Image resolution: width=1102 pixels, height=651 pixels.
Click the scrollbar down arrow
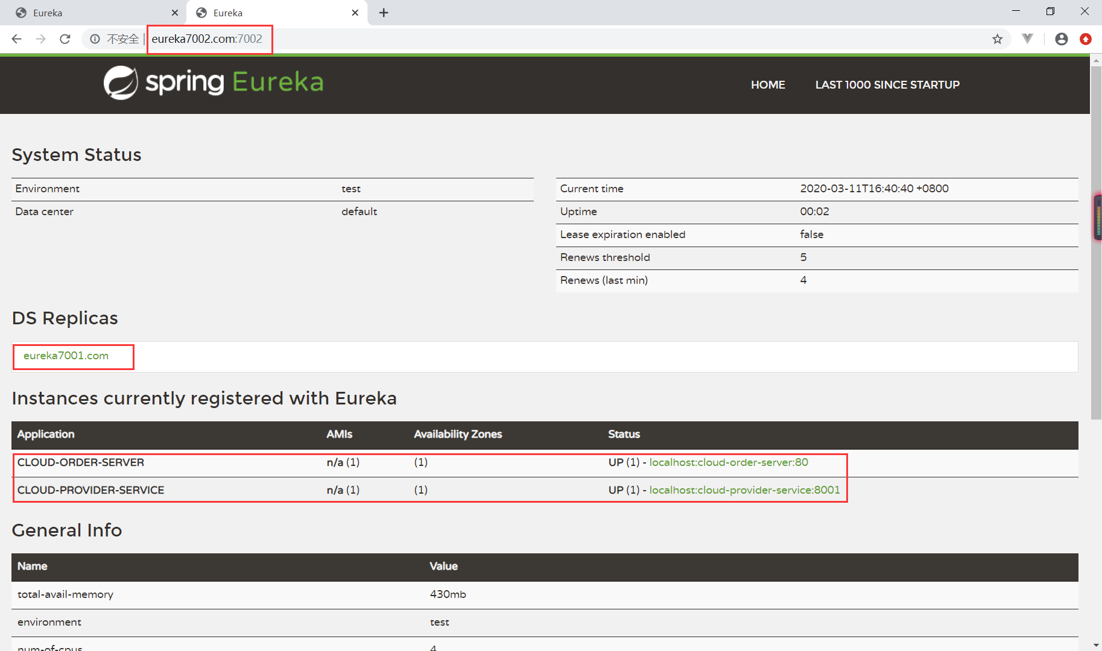[x=1095, y=644]
